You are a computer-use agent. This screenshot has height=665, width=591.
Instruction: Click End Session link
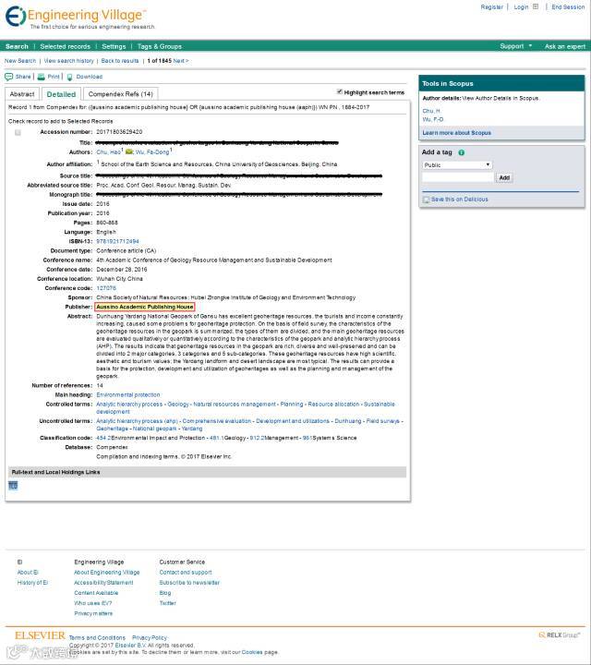(568, 6)
